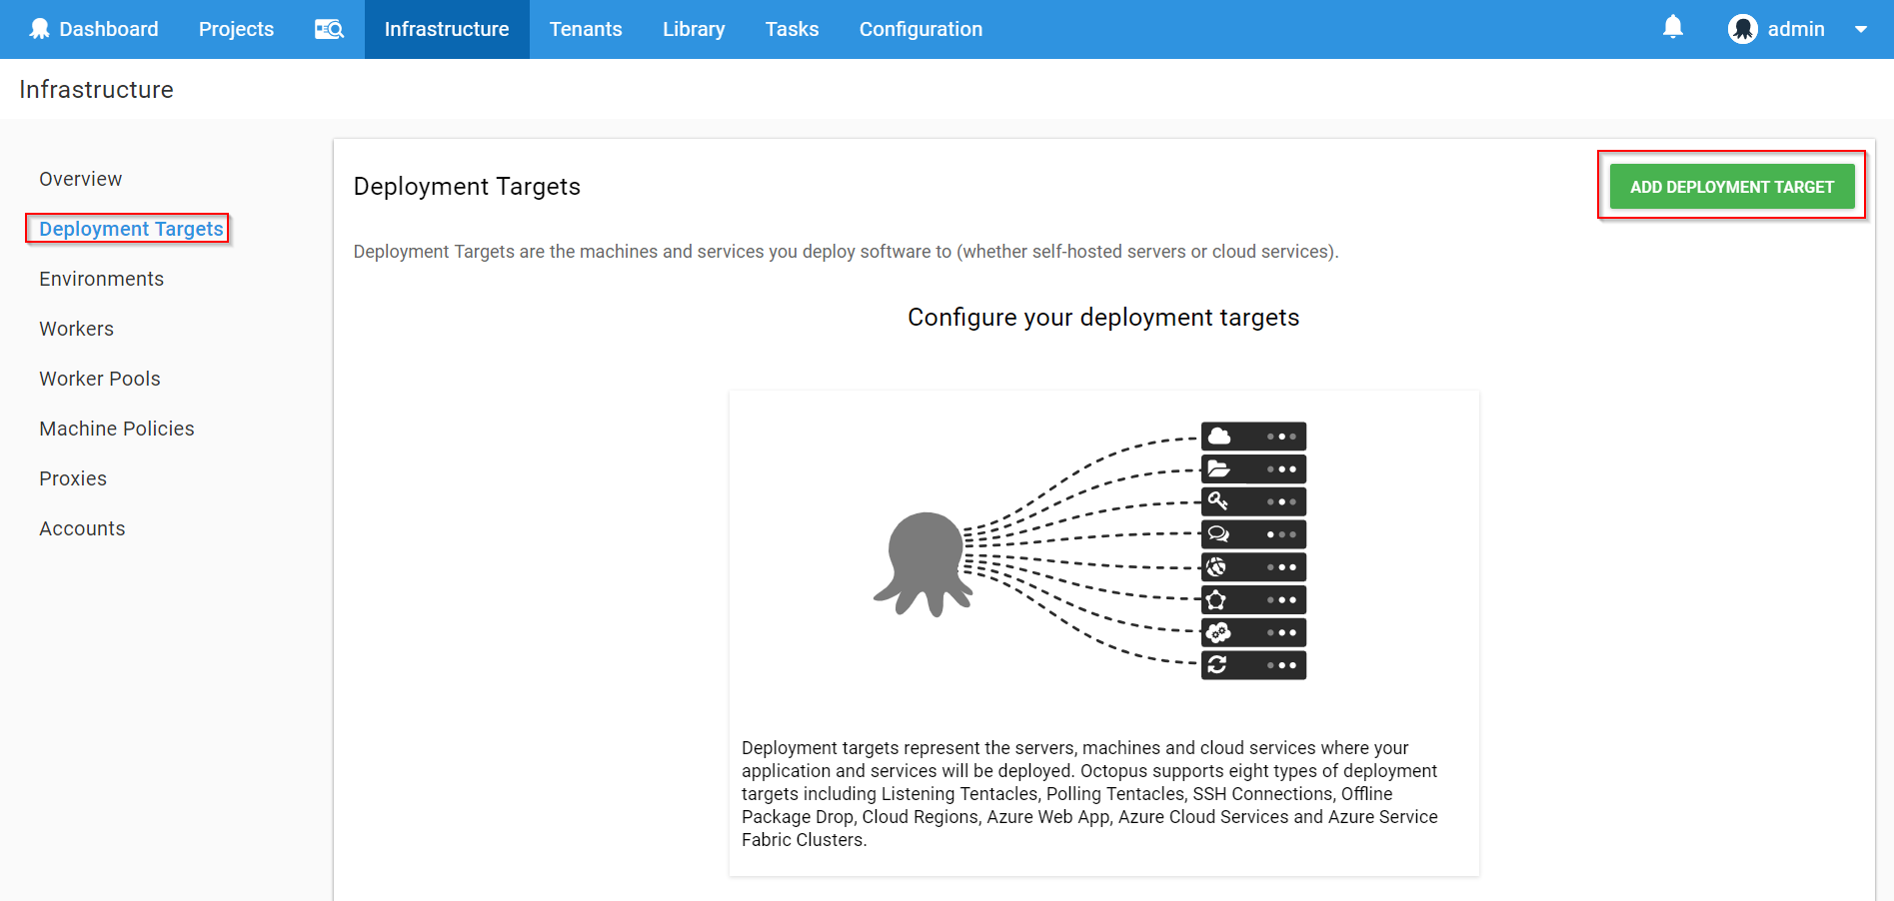Click the admin username label
This screenshot has height=901, width=1894.
click(x=1796, y=29)
